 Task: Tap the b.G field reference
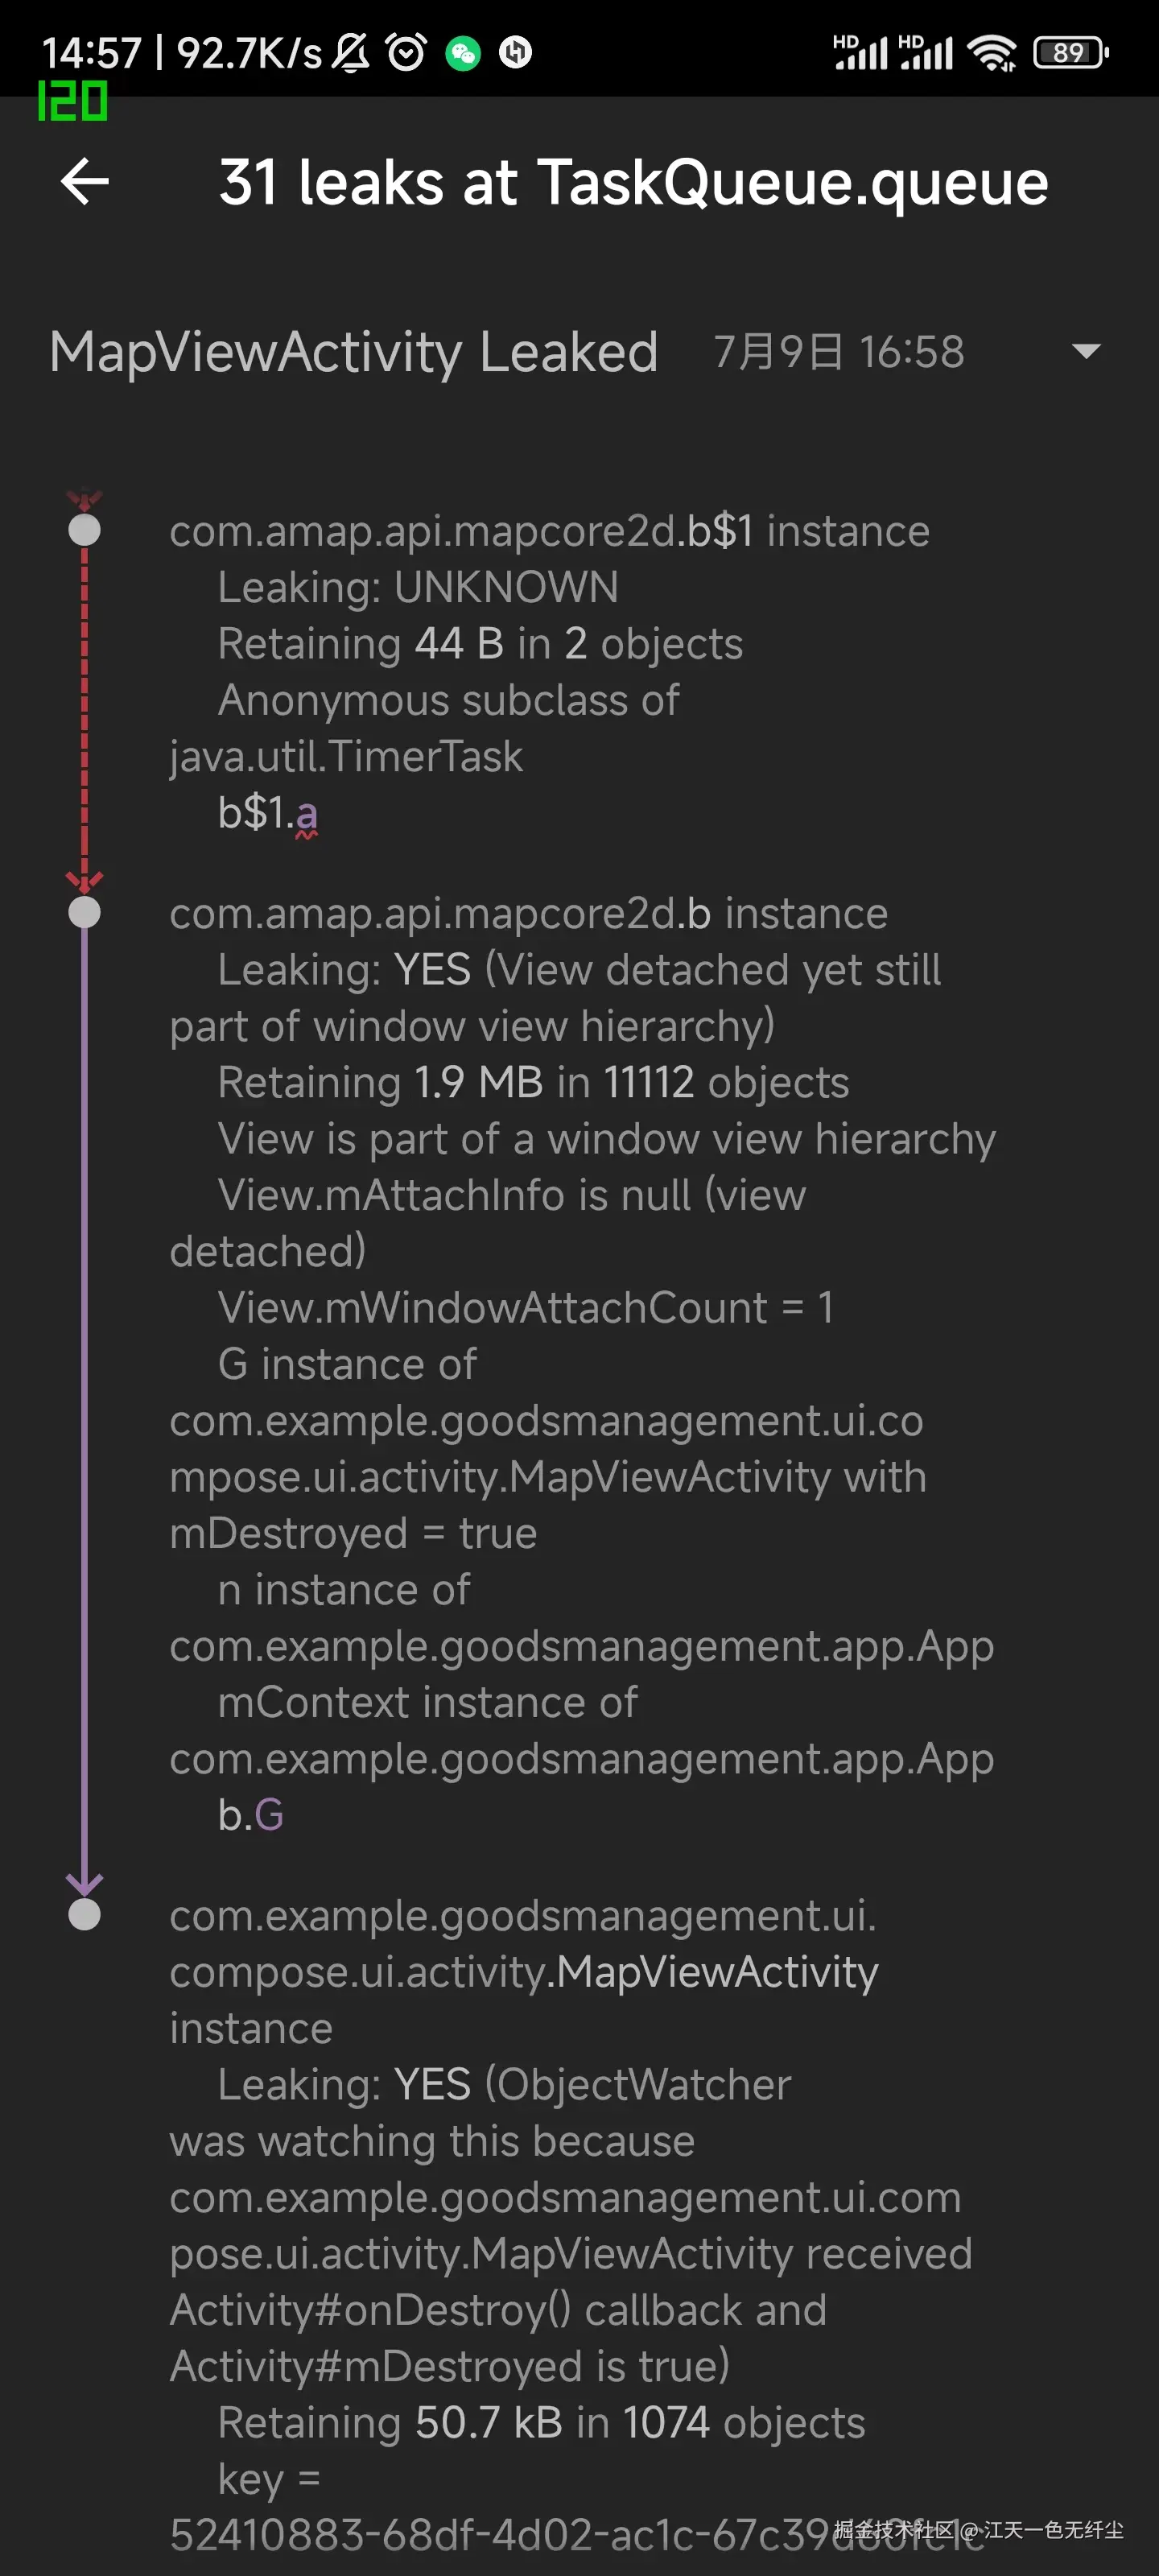point(251,1814)
